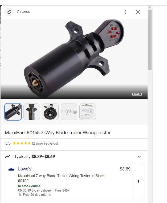Open the Lowe's listing three-dot options
This screenshot has width=167, height=203.
pos(139,182)
